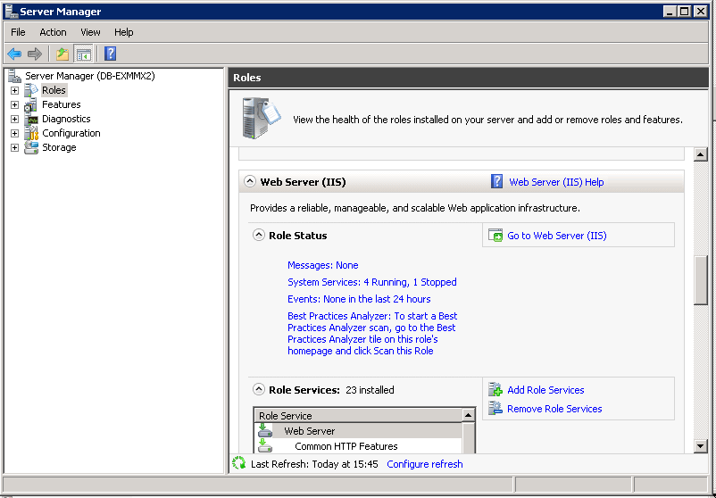
Task: Click the 23 installed count text
Action: [370, 390]
